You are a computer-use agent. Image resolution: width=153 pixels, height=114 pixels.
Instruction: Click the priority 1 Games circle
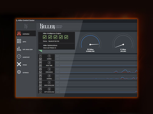(49, 56)
